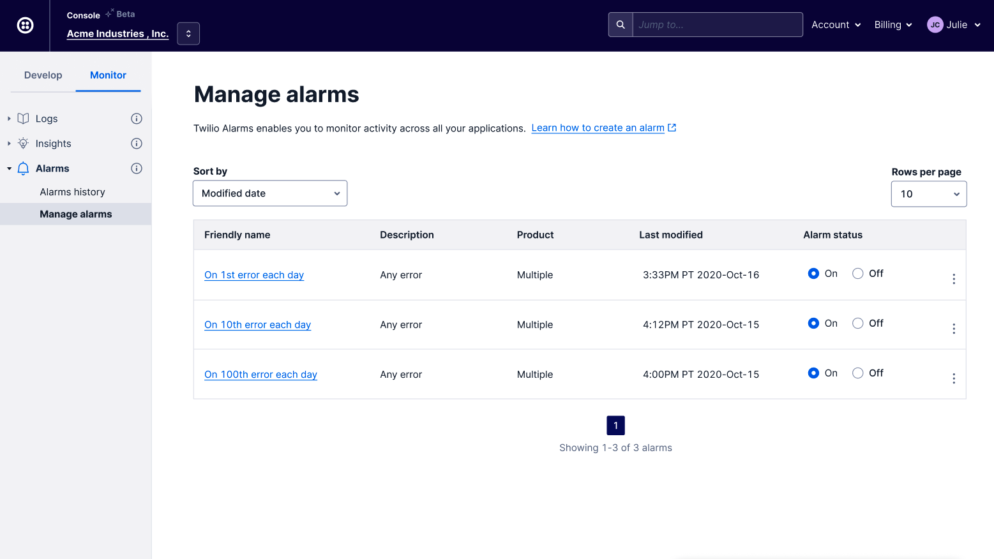Open the Account menu
Viewport: 994px width, 559px height.
pos(836,25)
